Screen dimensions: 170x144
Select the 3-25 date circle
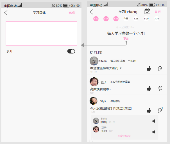[x=116, y=19]
